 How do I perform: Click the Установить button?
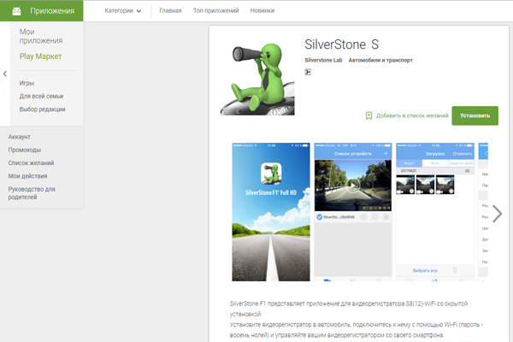coord(475,115)
